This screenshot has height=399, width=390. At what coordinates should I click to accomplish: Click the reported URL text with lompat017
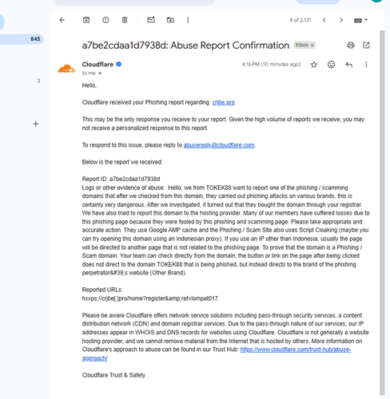coord(149,298)
